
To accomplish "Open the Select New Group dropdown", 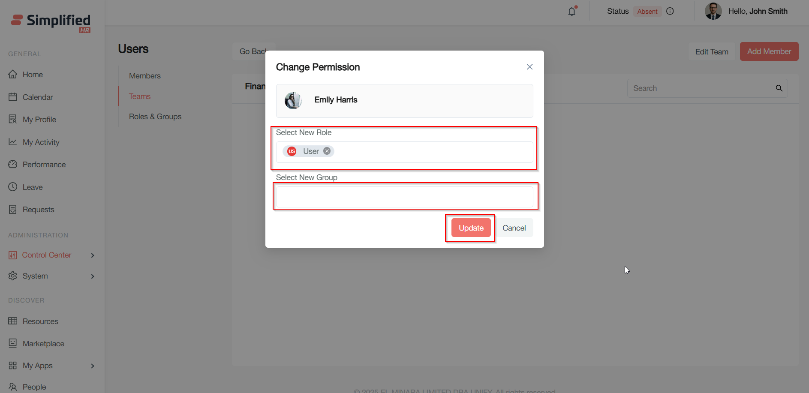I will click(404, 197).
